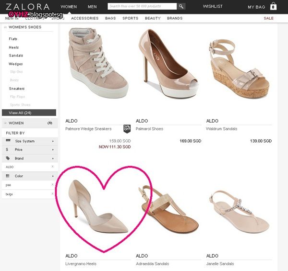The height and width of the screenshot is (271, 288).
Task: Select the disabled Slip-Ons category
Action: (16, 72)
